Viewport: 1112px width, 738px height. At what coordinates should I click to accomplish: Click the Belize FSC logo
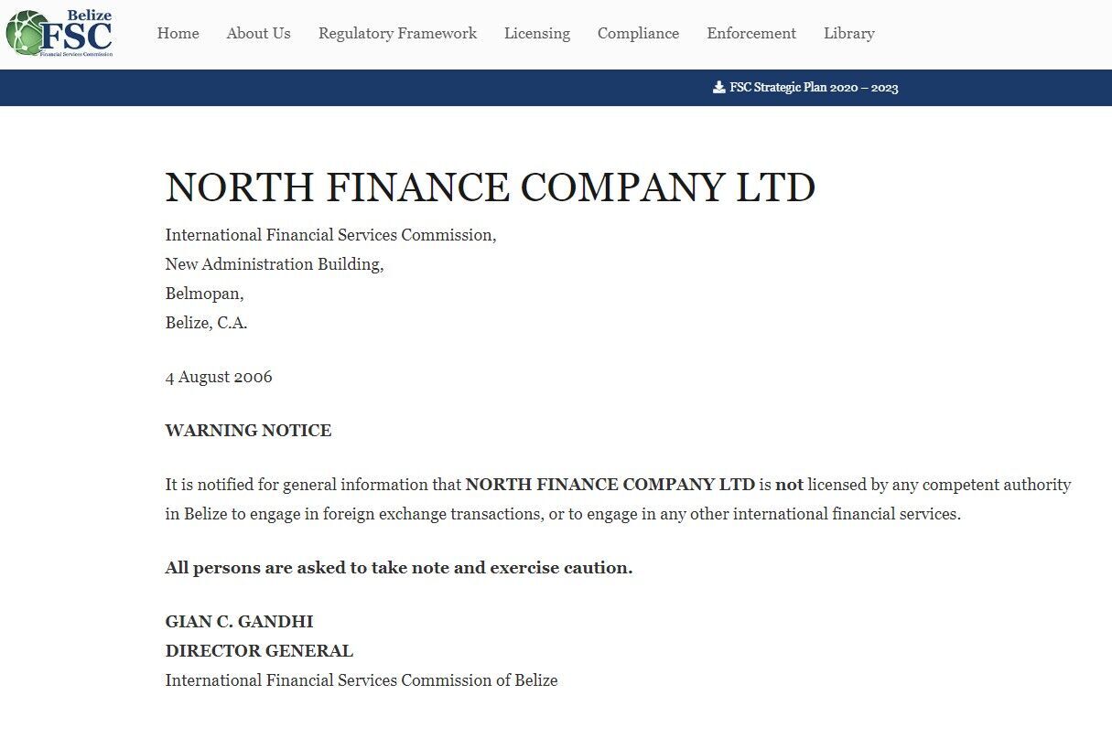(x=59, y=33)
